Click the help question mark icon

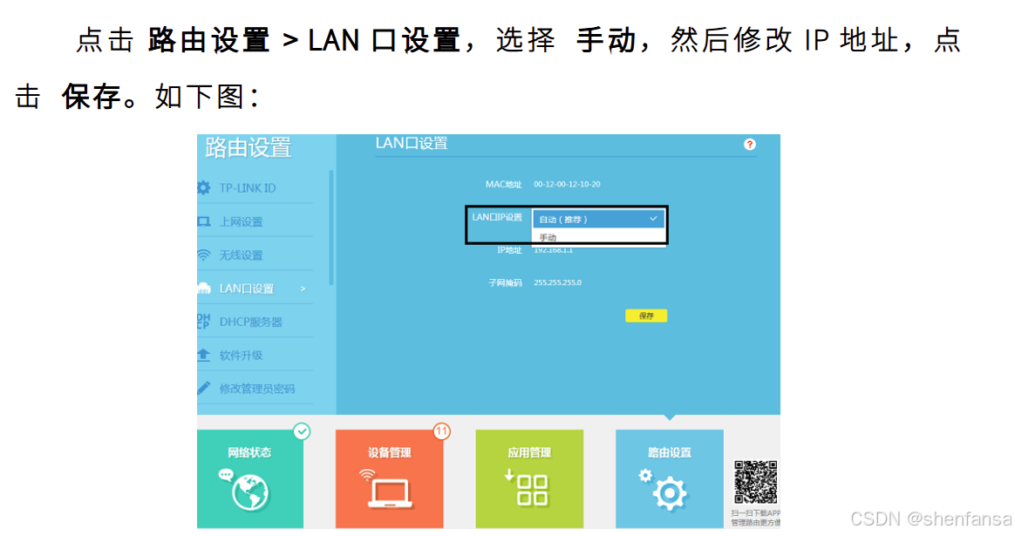(x=748, y=145)
